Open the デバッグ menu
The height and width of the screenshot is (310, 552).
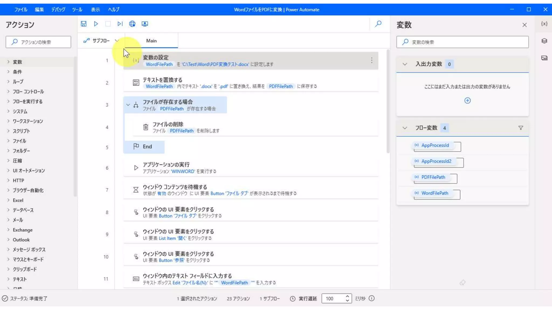pyautogui.click(x=58, y=9)
